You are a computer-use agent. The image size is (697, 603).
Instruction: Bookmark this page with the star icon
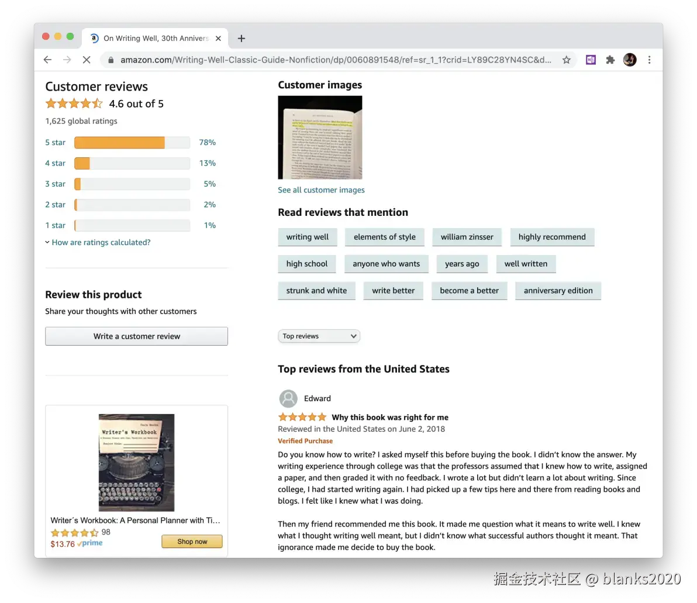[566, 60]
